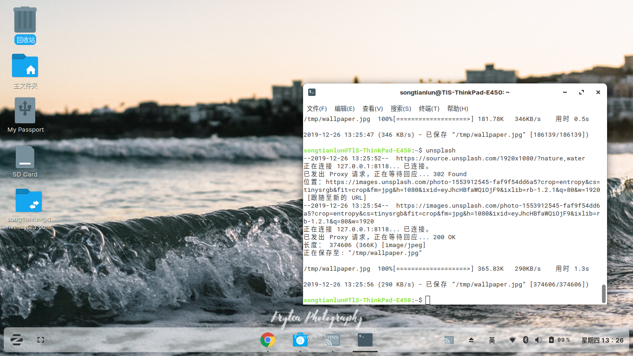Click the show desktop icon in the panel

[41, 340]
